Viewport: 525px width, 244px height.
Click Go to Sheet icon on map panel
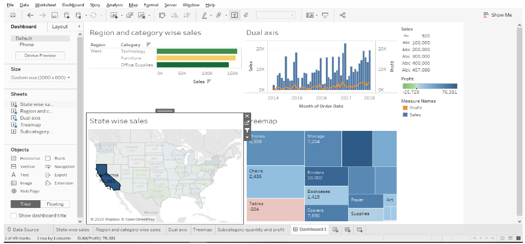pyautogui.click(x=247, y=123)
